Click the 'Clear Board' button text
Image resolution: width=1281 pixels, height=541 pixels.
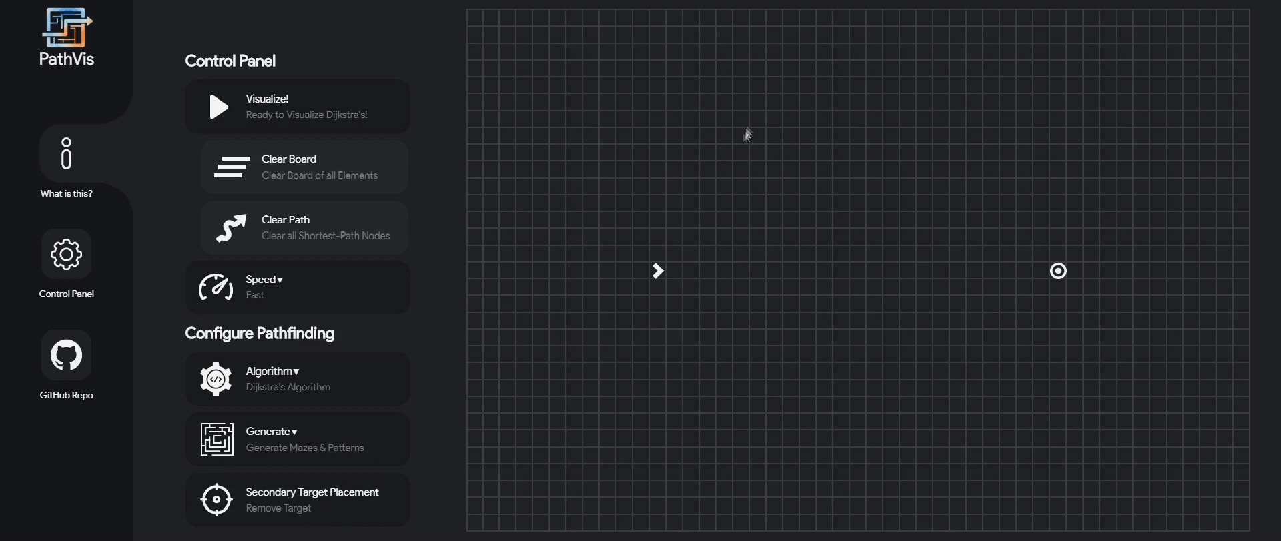[289, 159]
